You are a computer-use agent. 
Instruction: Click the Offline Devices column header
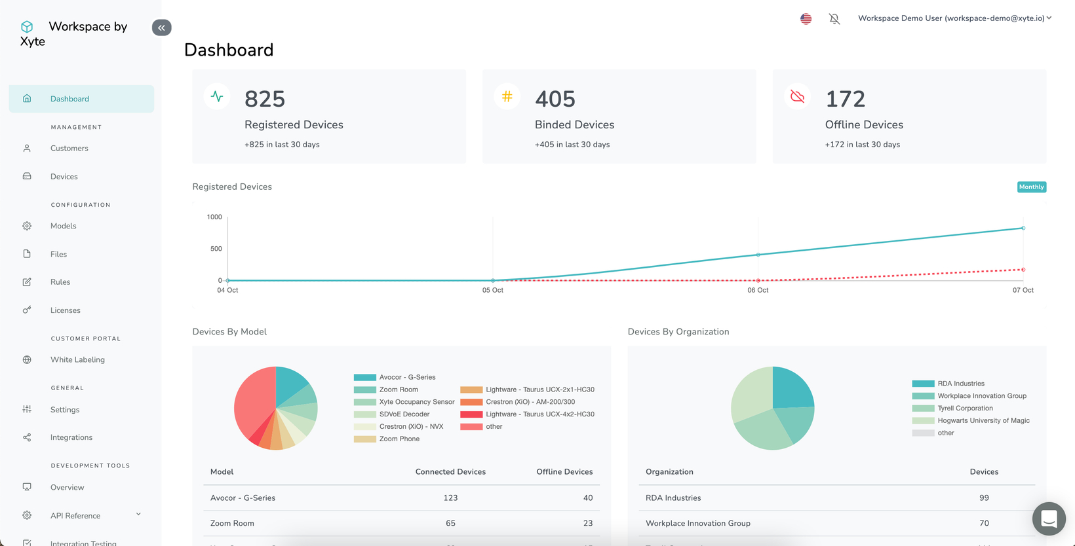[564, 471]
